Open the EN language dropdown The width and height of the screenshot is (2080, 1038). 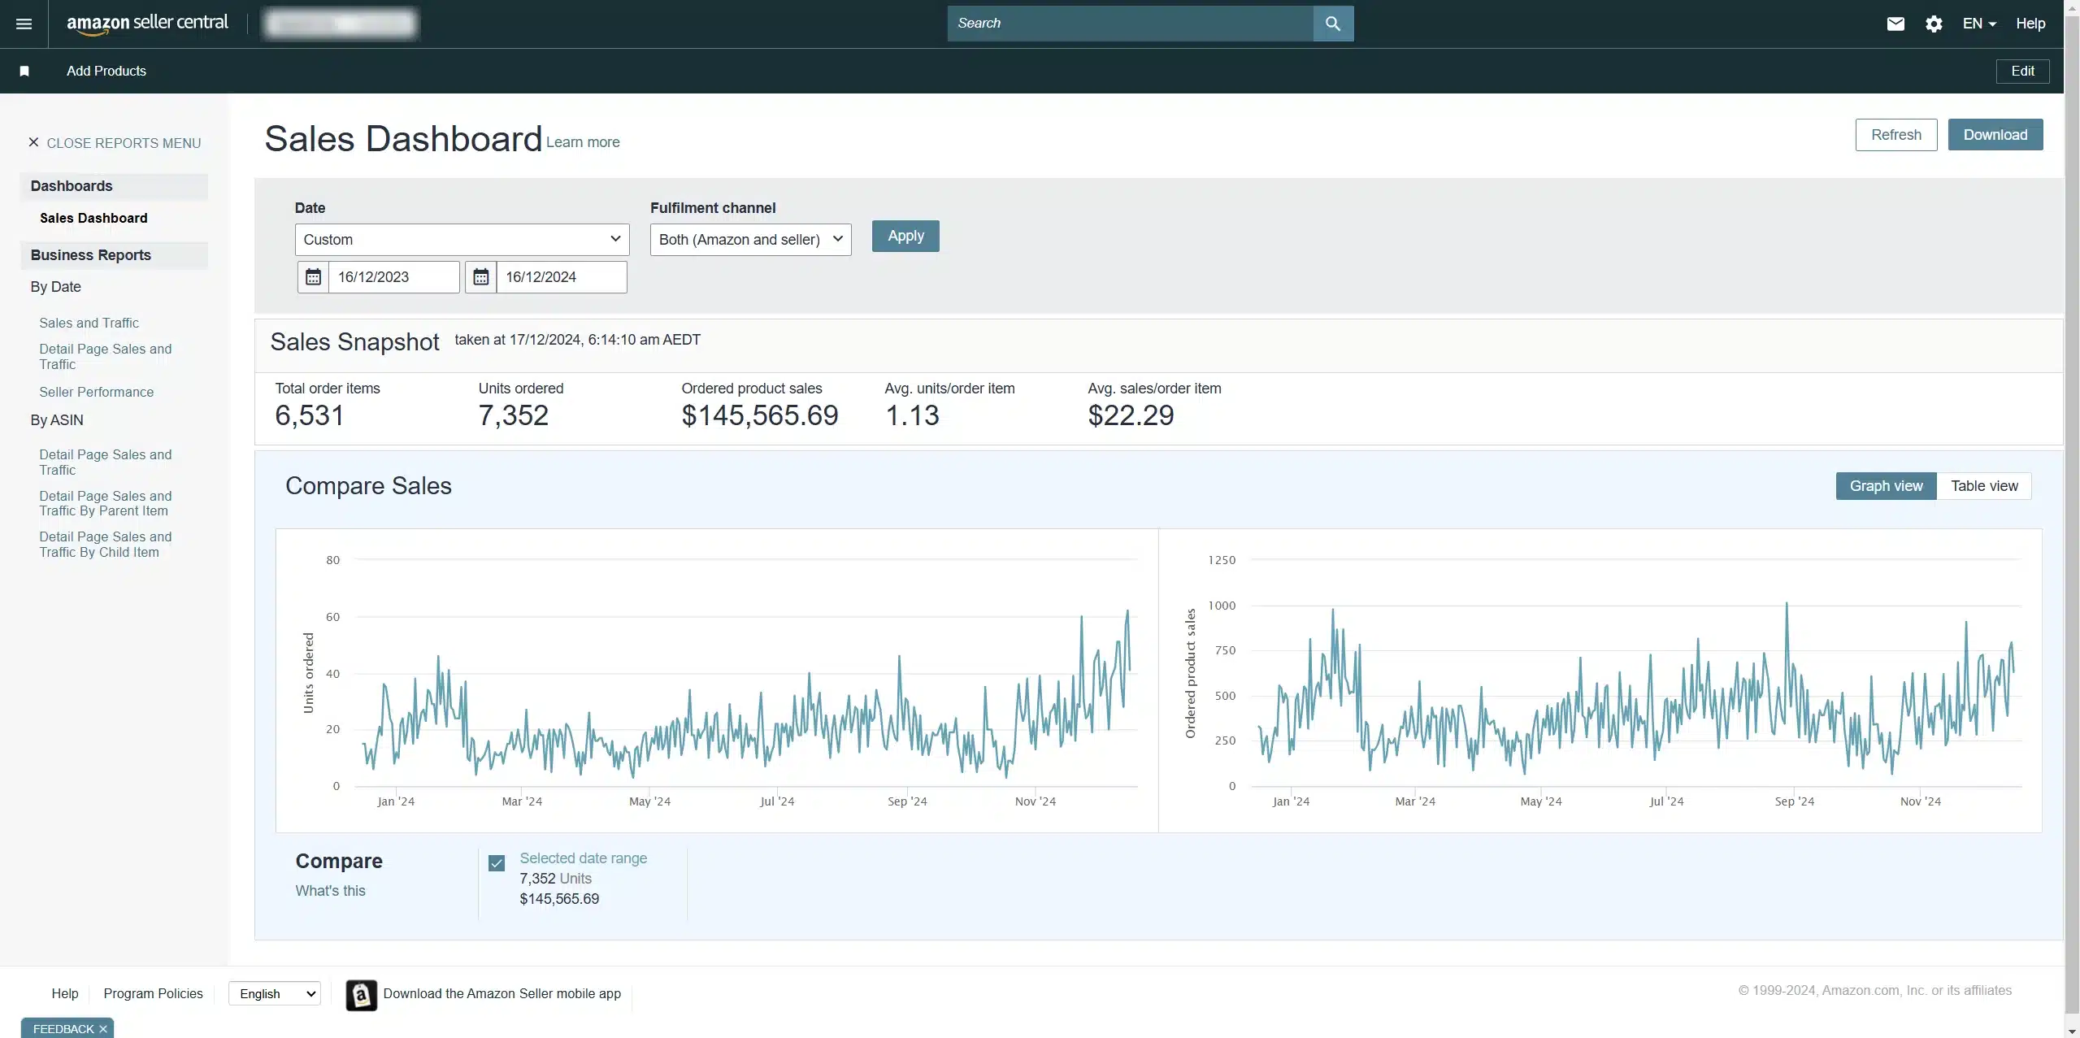[1978, 24]
